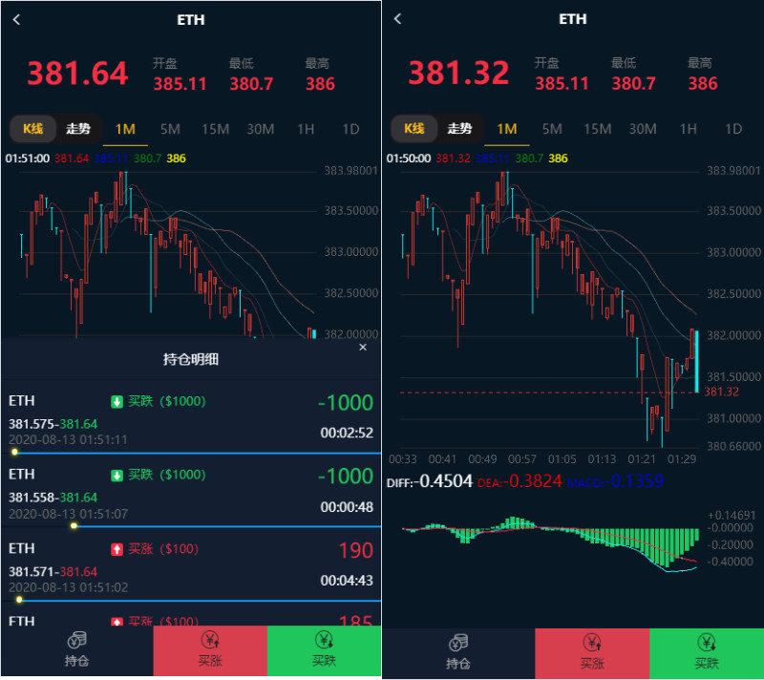Screen dimensions: 764x680
Task: Open 持仓 holdings on right screen
Action: point(458,652)
